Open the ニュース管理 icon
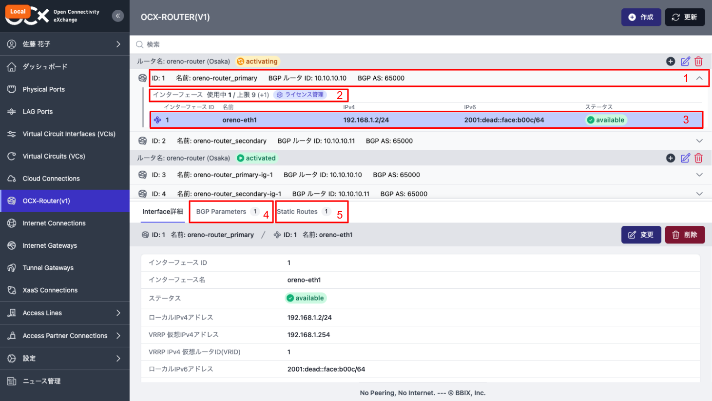 [12, 381]
